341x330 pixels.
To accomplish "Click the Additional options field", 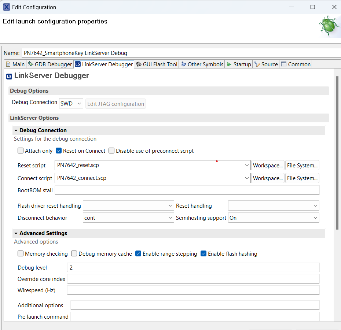I will point(195,305).
